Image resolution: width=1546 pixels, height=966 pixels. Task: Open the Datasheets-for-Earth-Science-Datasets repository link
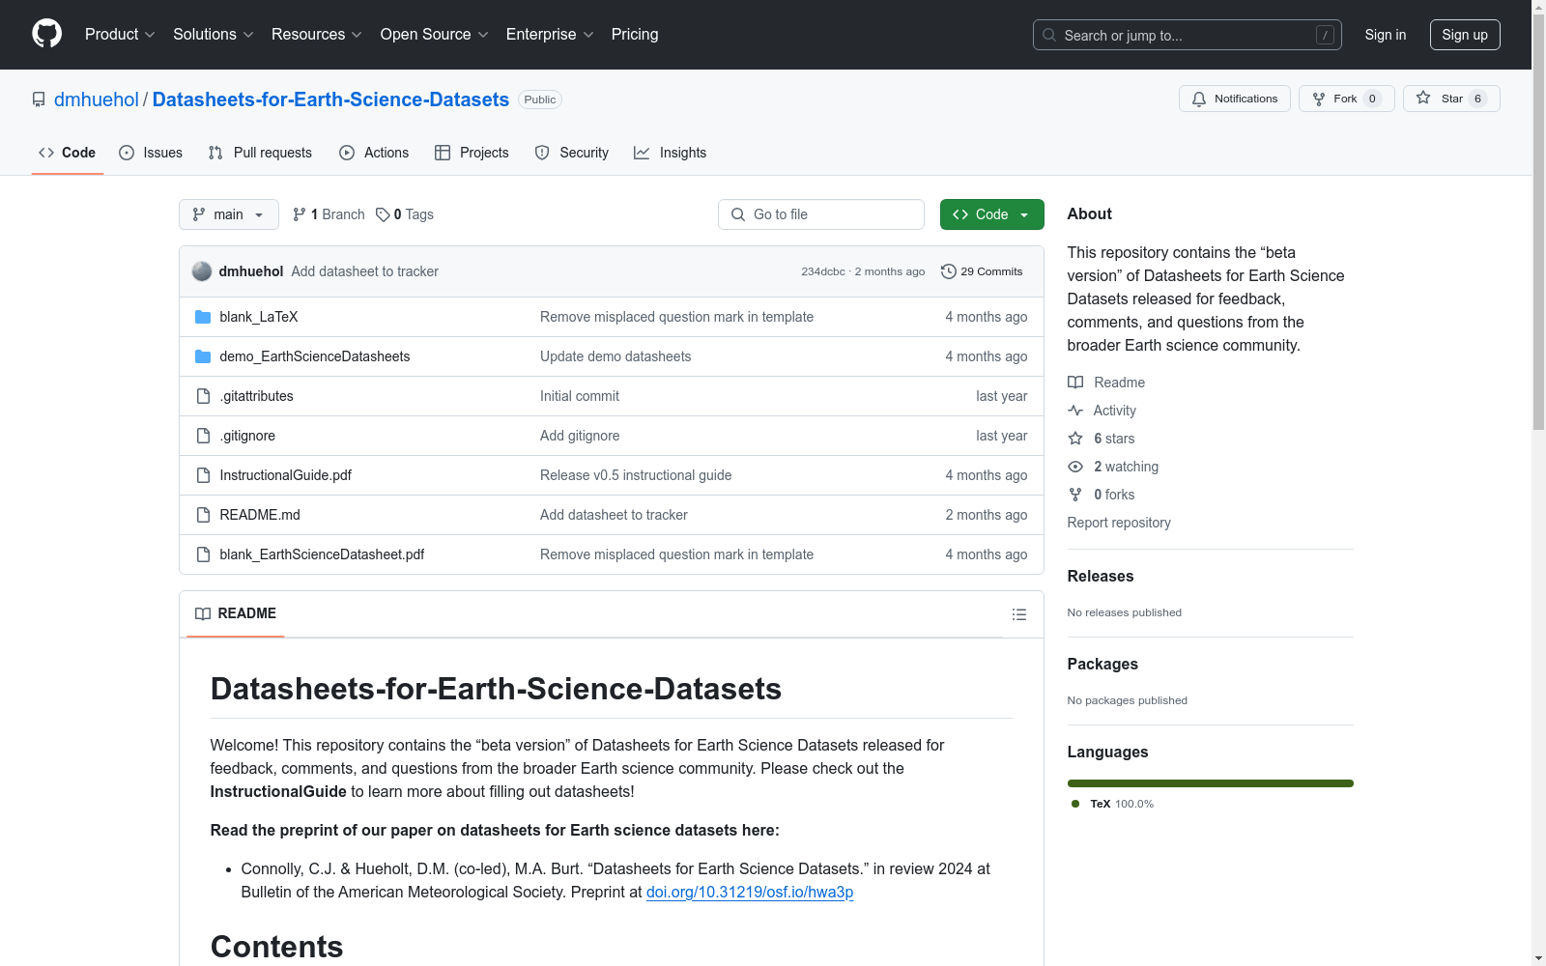(x=330, y=99)
